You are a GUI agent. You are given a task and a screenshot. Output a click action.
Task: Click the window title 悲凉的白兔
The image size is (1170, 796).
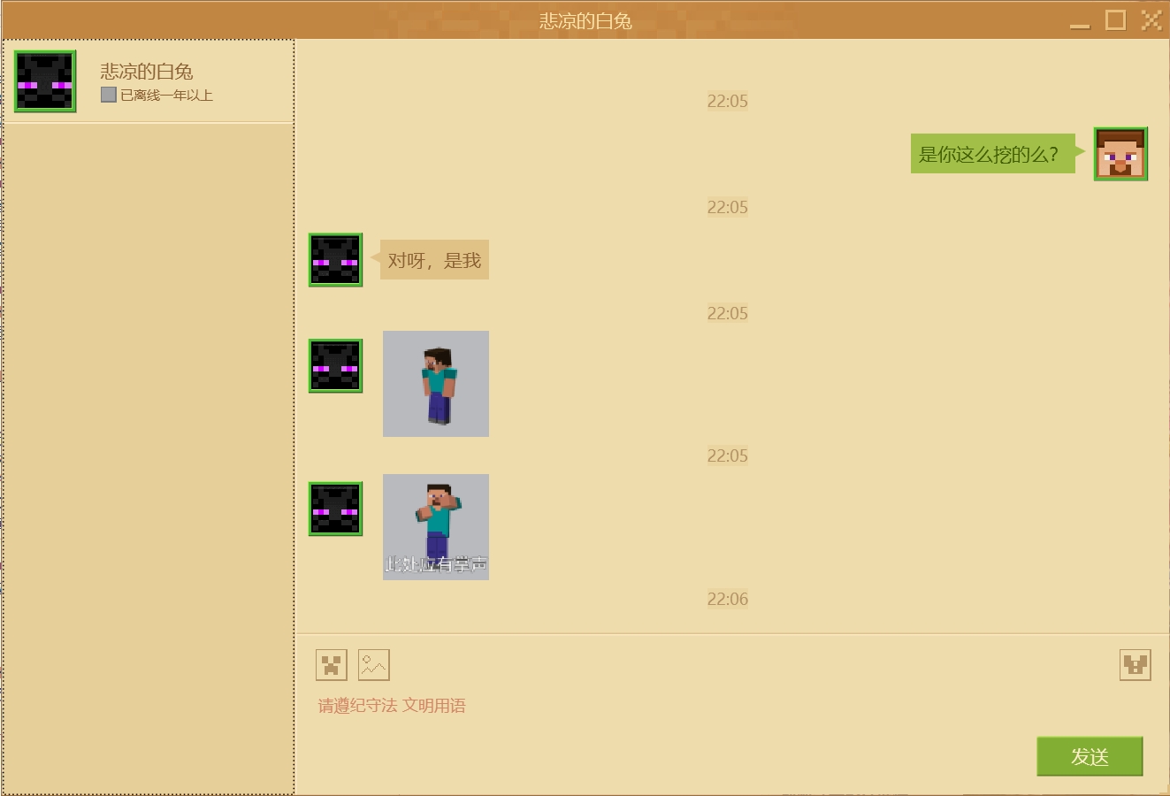tap(585, 21)
